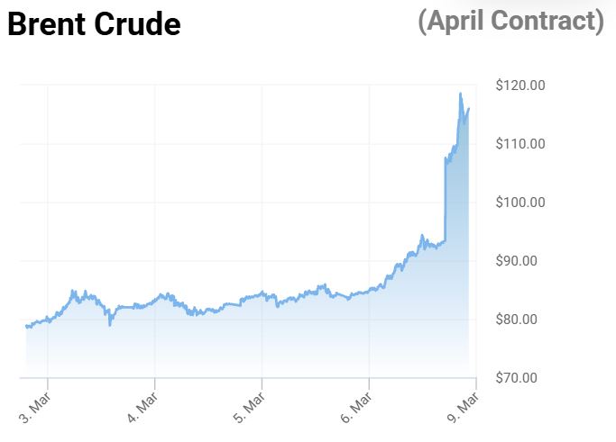Click the highest peak of the price line
Image resolution: width=616 pixels, height=442 pixels.
click(x=460, y=94)
